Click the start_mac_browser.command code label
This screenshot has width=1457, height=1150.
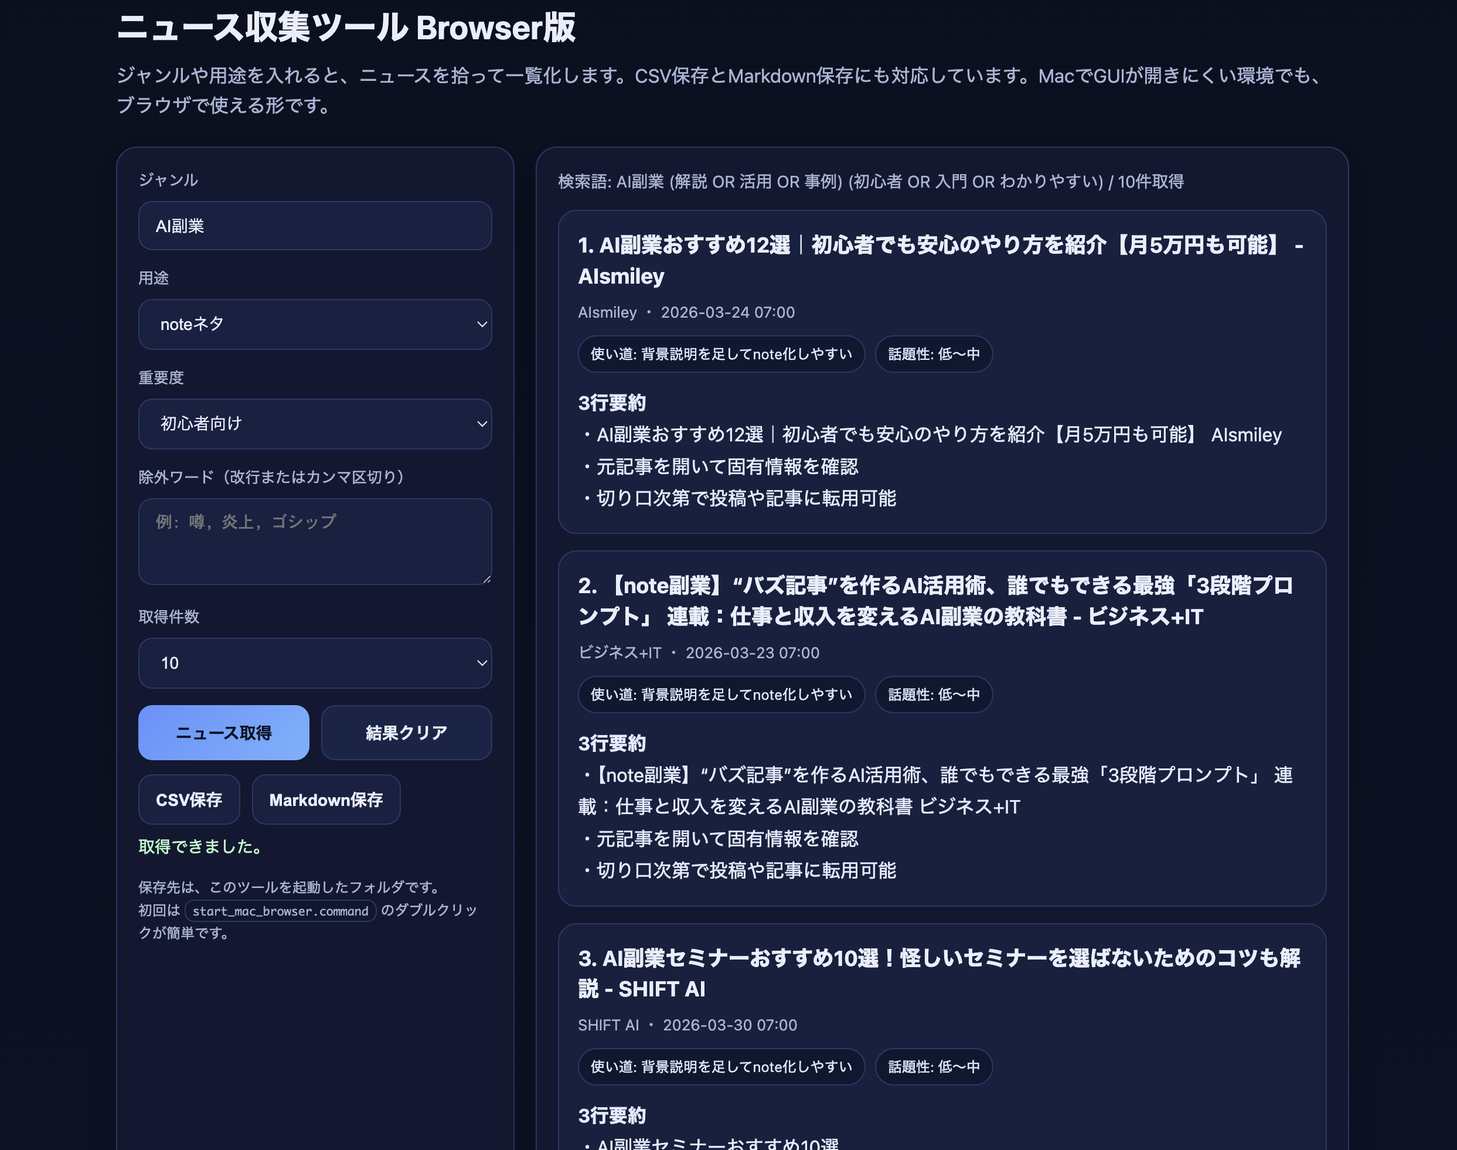click(280, 911)
